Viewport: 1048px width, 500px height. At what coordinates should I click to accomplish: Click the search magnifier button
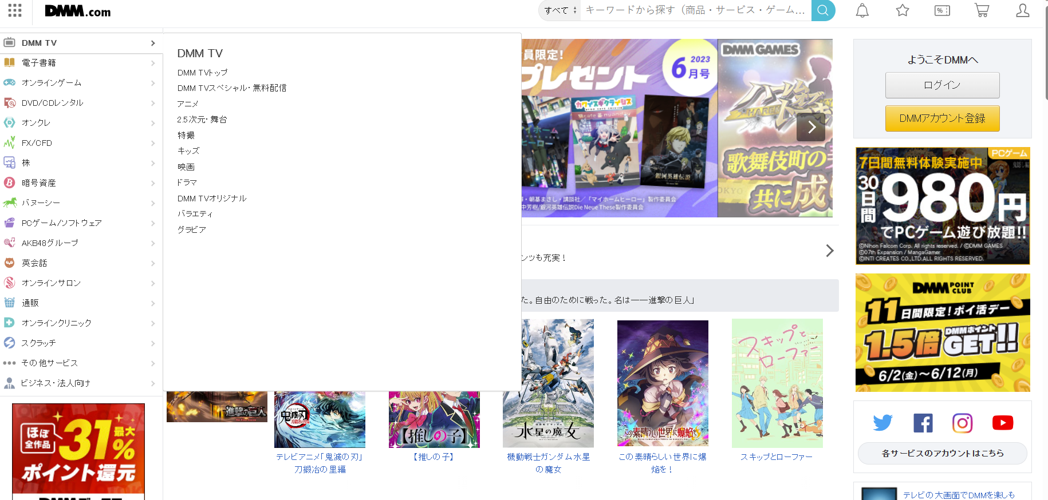[823, 10]
